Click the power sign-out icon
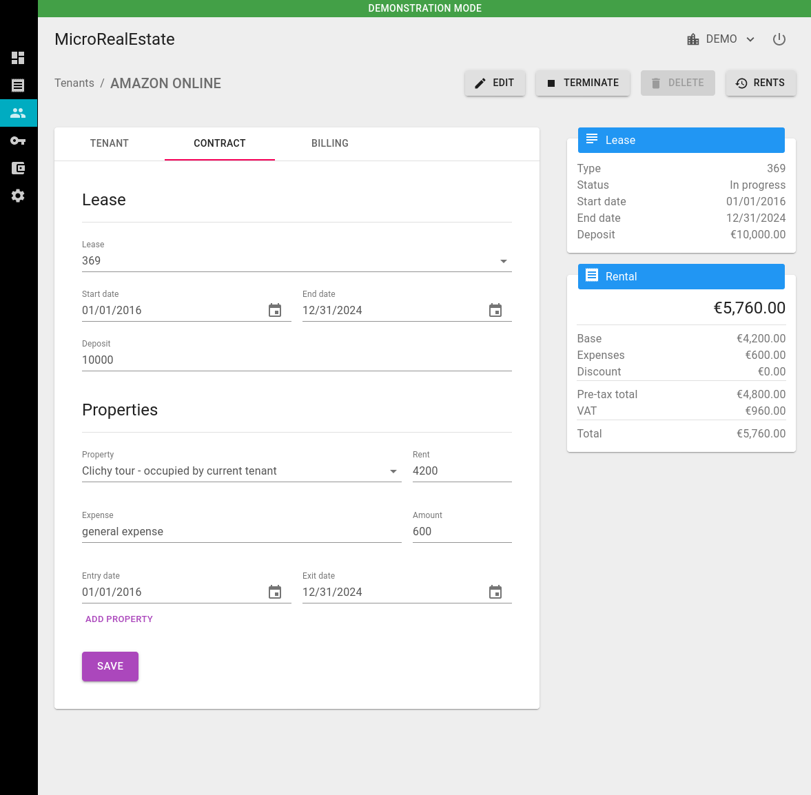This screenshot has height=795, width=811. [779, 39]
